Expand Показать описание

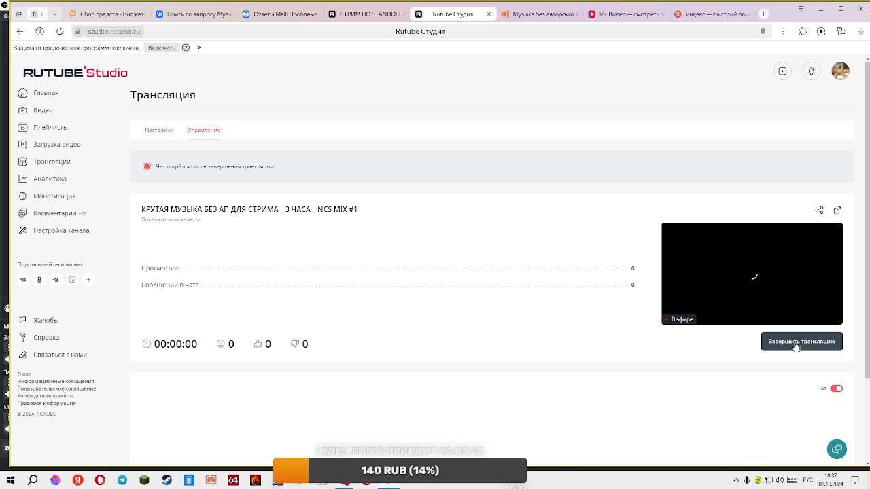coord(171,220)
